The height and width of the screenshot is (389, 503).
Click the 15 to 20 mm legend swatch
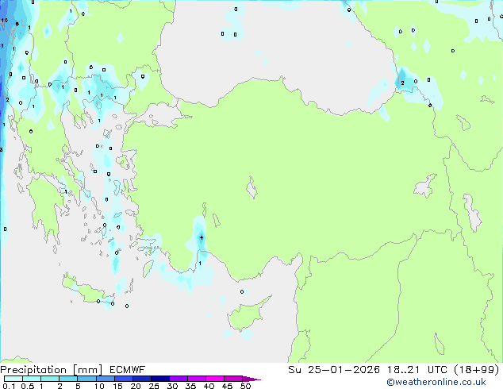(x=123, y=379)
